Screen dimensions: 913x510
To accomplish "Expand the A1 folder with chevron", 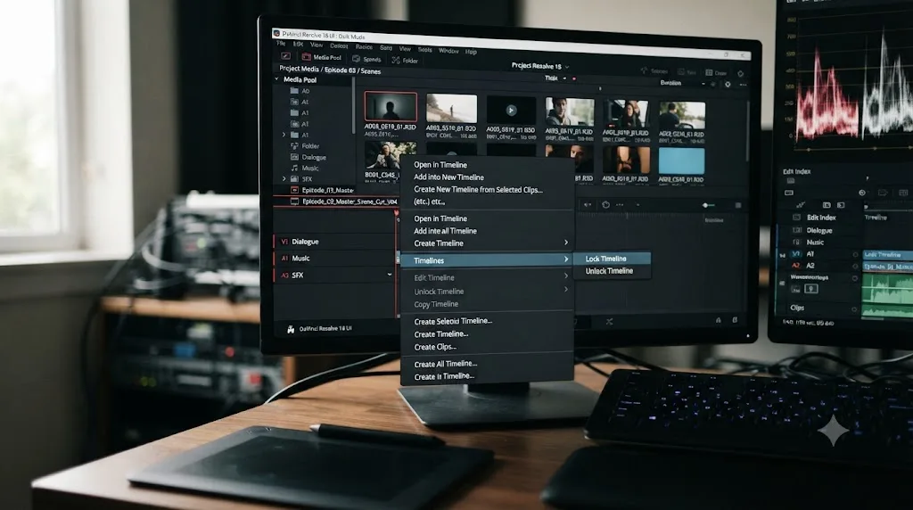I will 284,135.
